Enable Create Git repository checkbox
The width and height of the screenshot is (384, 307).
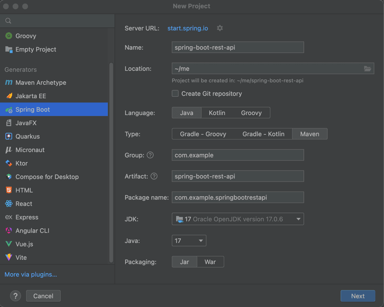175,93
